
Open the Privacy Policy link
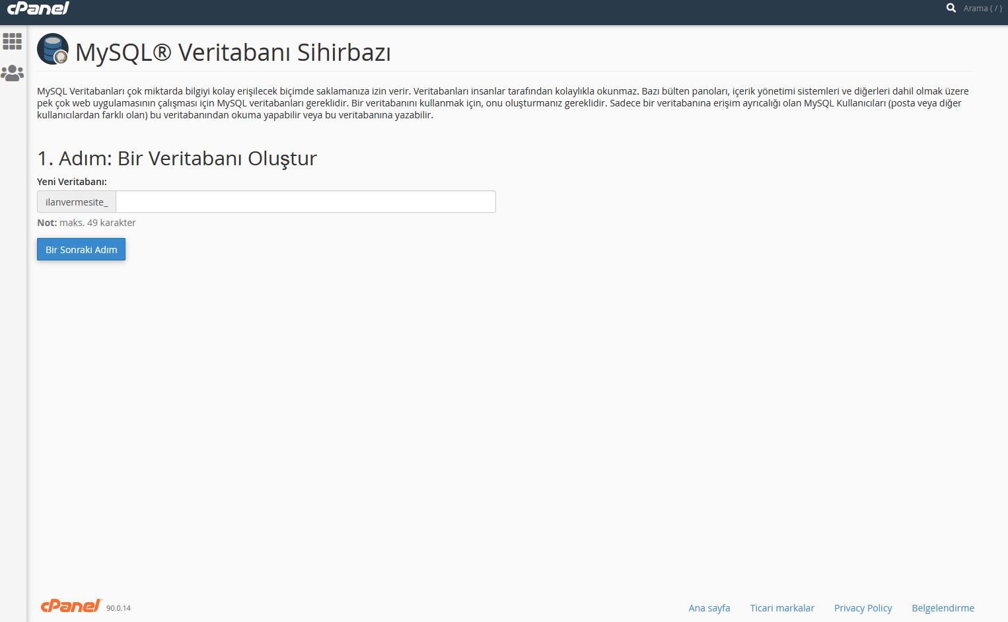pos(863,608)
